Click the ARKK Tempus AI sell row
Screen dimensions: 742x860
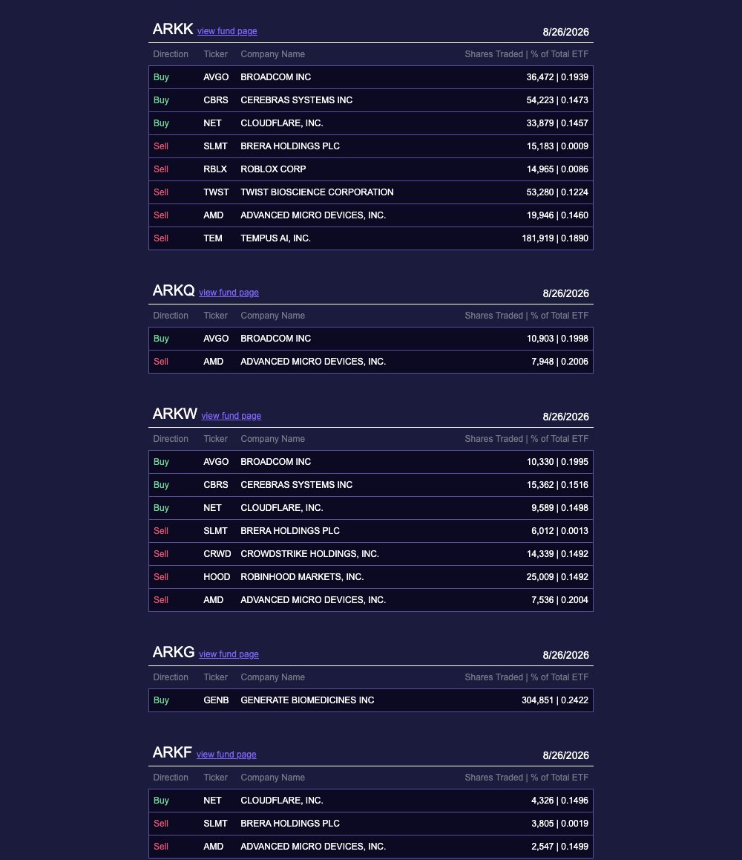[371, 238]
